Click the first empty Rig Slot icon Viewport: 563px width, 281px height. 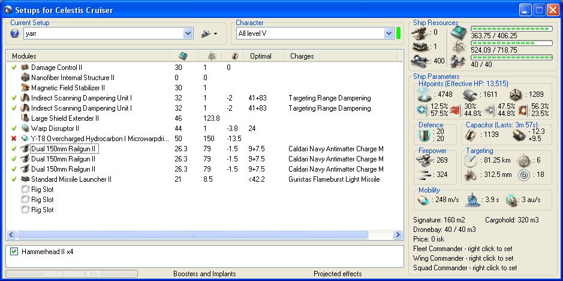25,190
